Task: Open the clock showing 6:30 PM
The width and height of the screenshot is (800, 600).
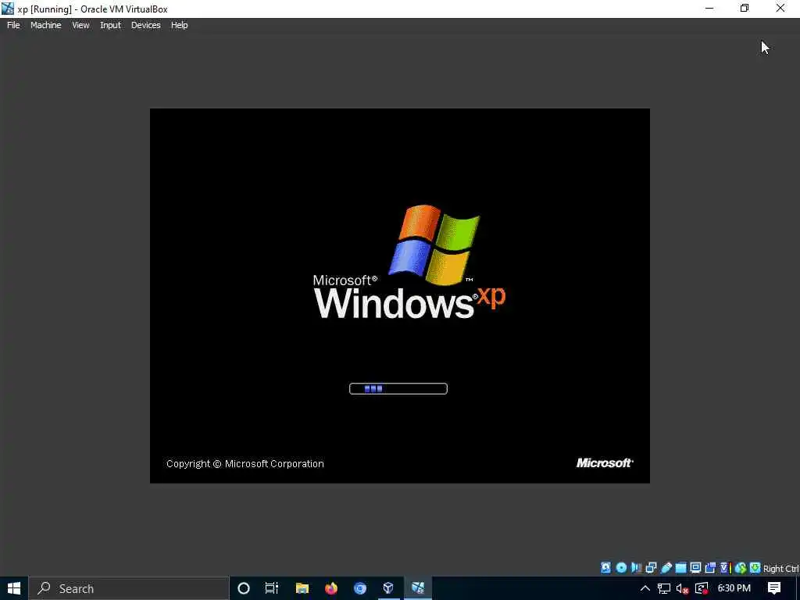Action: (x=734, y=588)
